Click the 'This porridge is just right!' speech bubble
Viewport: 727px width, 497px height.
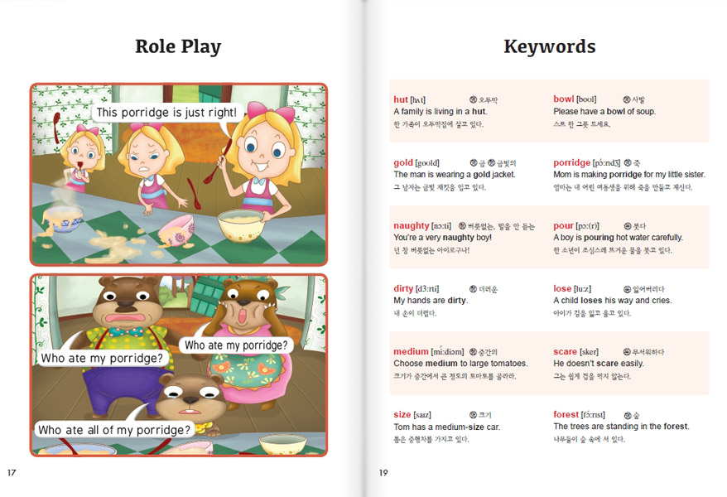pyautogui.click(x=166, y=113)
